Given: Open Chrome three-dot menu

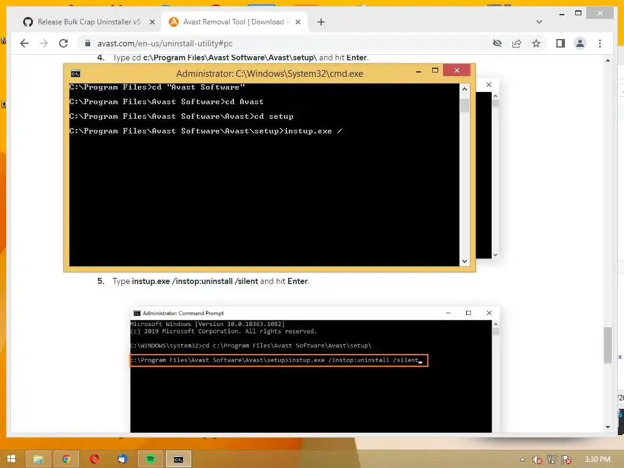Looking at the screenshot, I should pos(600,43).
